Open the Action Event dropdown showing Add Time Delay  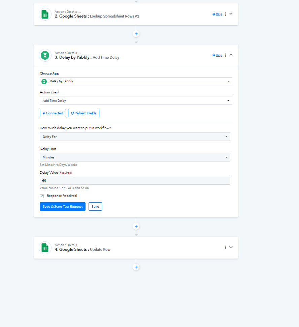[x=136, y=100]
